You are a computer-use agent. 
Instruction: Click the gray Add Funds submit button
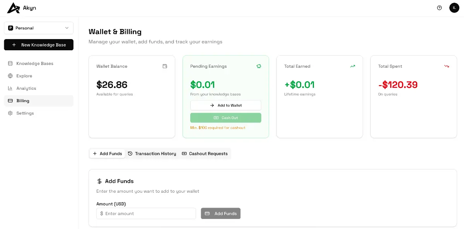click(x=220, y=214)
